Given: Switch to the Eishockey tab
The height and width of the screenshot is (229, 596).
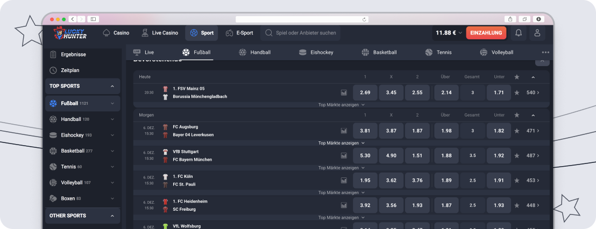Looking at the screenshot, I should coord(316,52).
